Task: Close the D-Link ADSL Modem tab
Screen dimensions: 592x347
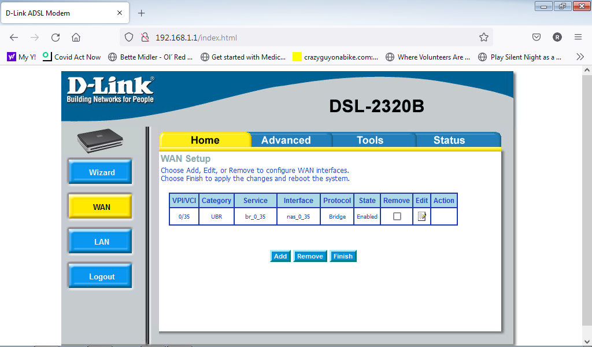Action: tap(120, 13)
